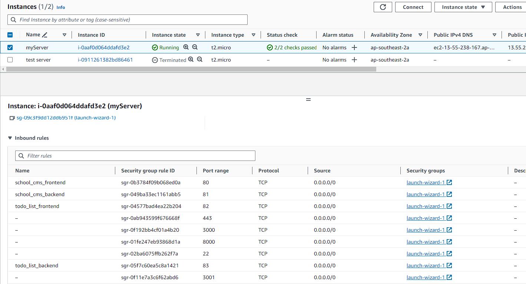
Task: Open external link icon of port 22 rule
Action: pyautogui.click(x=449, y=254)
